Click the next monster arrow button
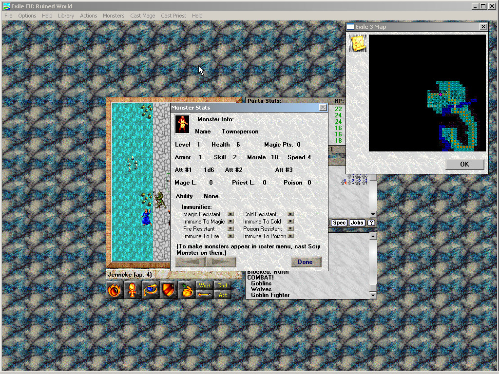 point(221,262)
